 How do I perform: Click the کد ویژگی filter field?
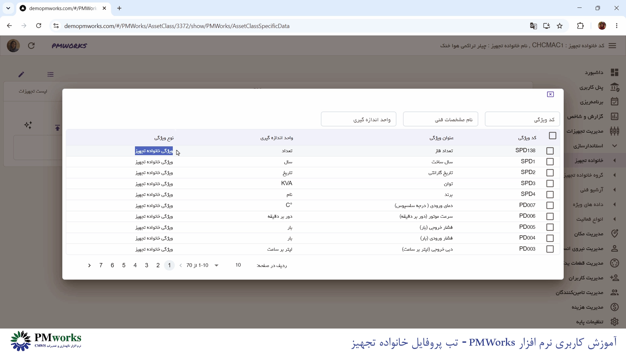(x=522, y=119)
